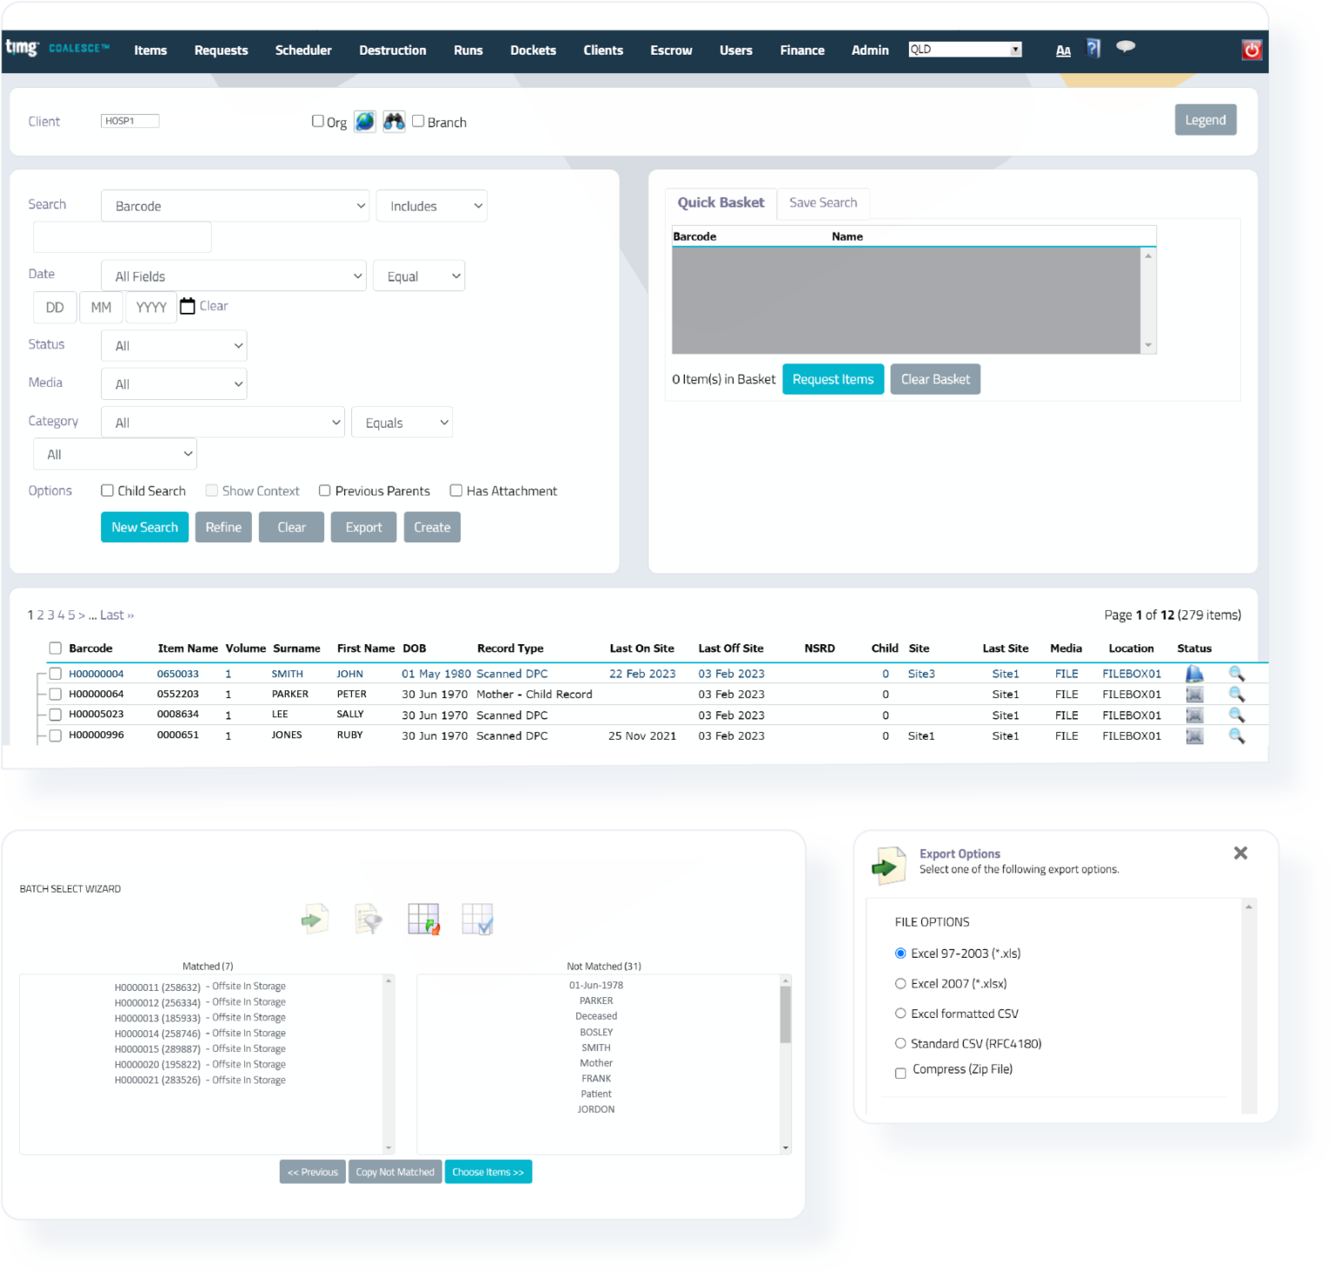Click the Request Items button
1335x1276 pixels.
point(833,379)
